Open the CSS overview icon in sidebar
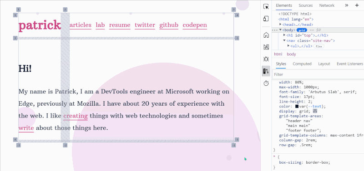Screen dimensions: 364x171 [266, 47]
